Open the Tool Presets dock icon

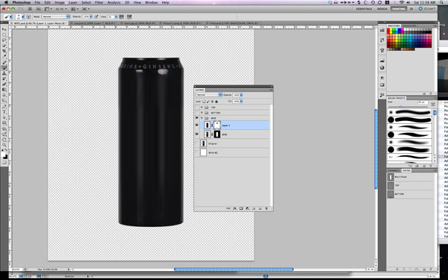382,95
